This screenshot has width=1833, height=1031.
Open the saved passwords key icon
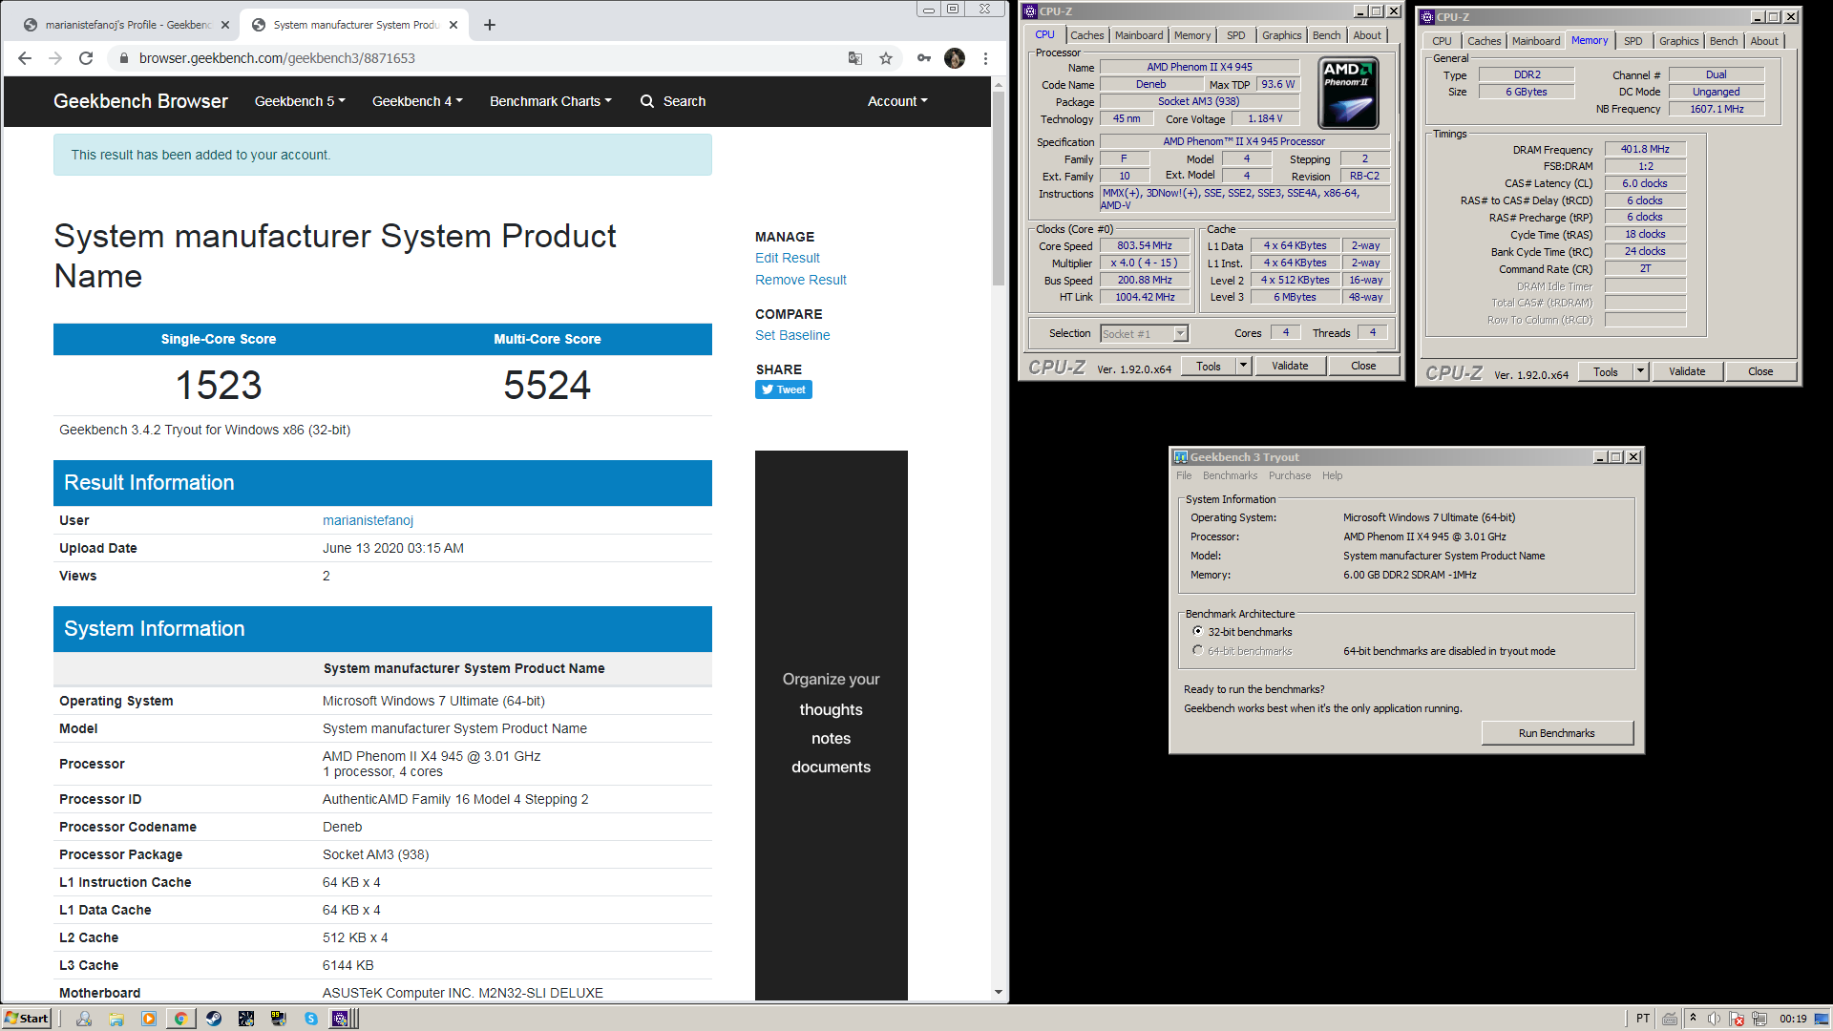point(924,58)
